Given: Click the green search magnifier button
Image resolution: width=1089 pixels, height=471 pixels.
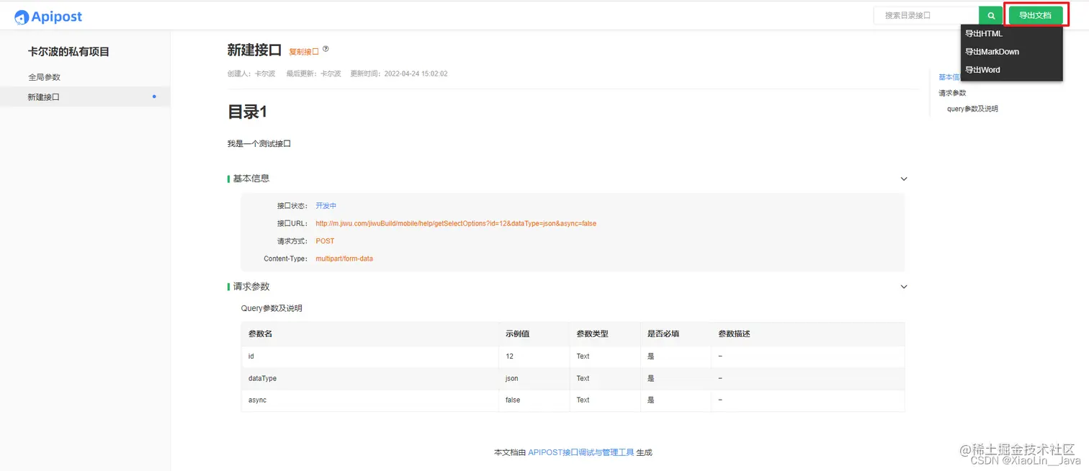Looking at the screenshot, I should coord(991,15).
